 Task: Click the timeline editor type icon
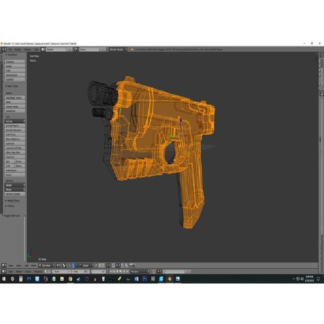pyautogui.click(x=4, y=271)
